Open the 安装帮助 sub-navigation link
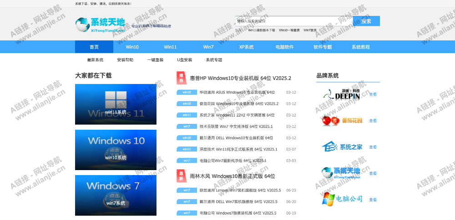Screen dimensions: 455x220 pos(126,60)
